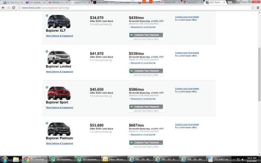
Task: View Options & Equipment for Explorer XLT
Action: click(59, 36)
